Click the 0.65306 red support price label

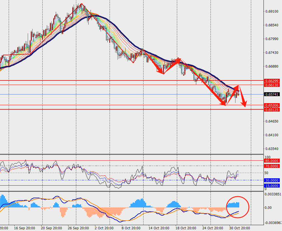point(272,105)
